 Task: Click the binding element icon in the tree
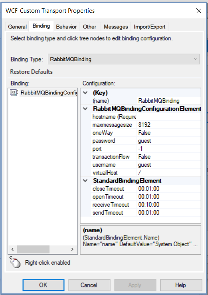click(14, 93)
